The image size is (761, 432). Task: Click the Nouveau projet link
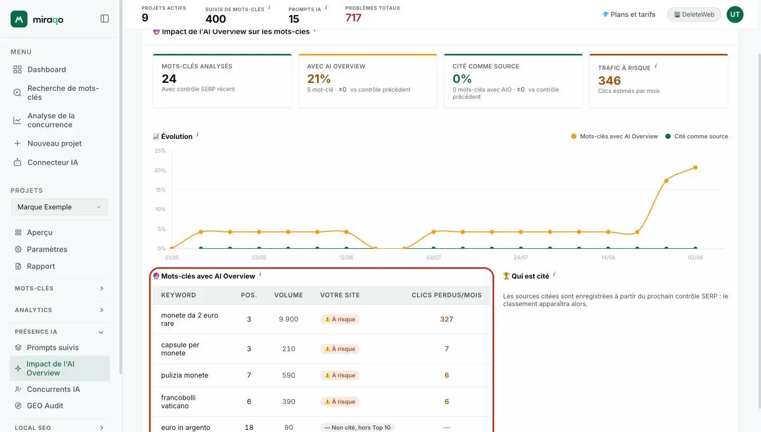(54, 144)
